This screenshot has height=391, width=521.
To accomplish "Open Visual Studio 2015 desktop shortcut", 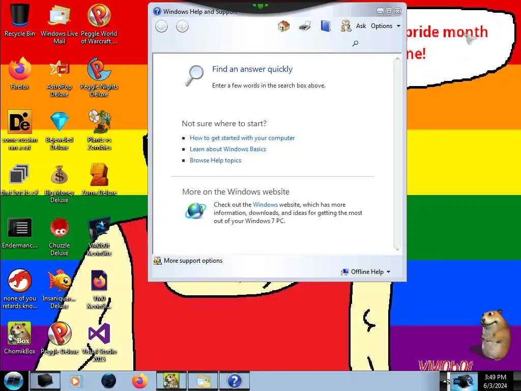I will (99, 343).
